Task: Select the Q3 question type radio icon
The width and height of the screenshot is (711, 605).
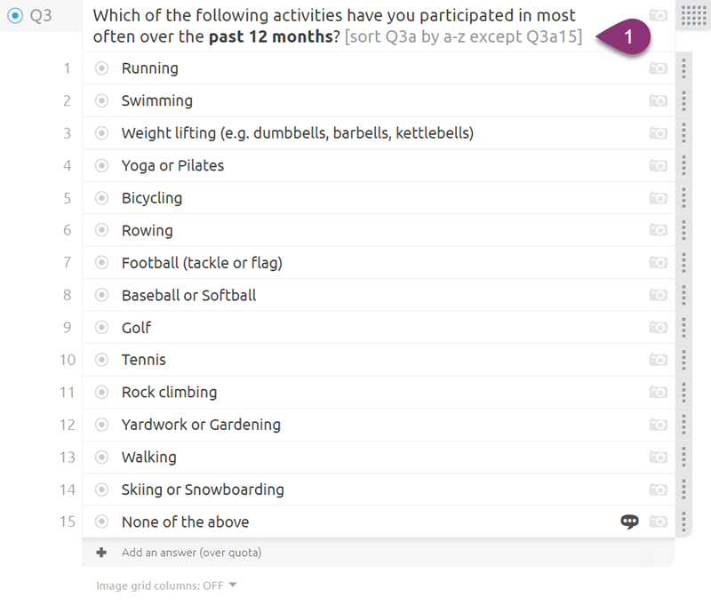Action: (15, 15)
